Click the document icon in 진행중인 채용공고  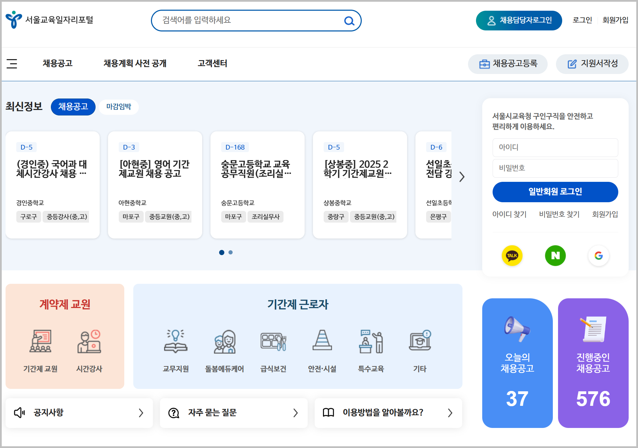click(x=593, y=329)
